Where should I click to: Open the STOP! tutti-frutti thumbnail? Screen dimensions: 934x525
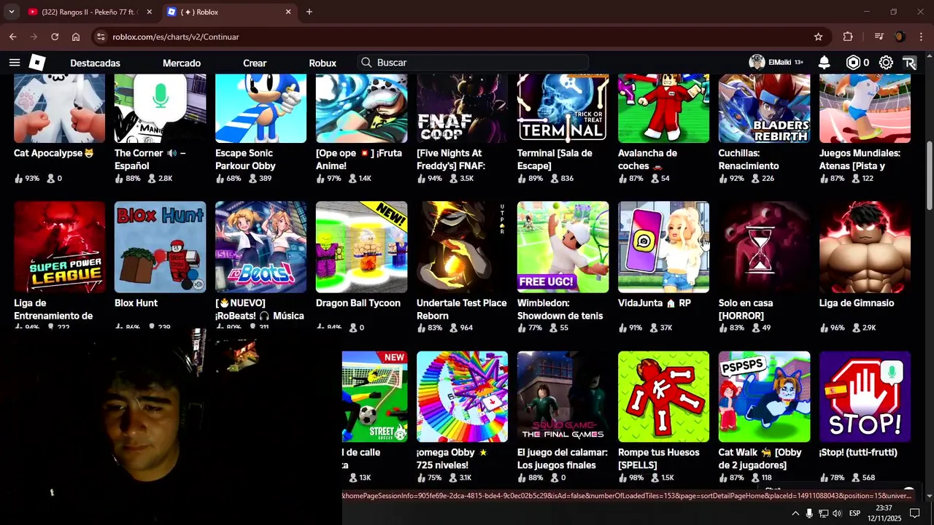pos(865,397)
